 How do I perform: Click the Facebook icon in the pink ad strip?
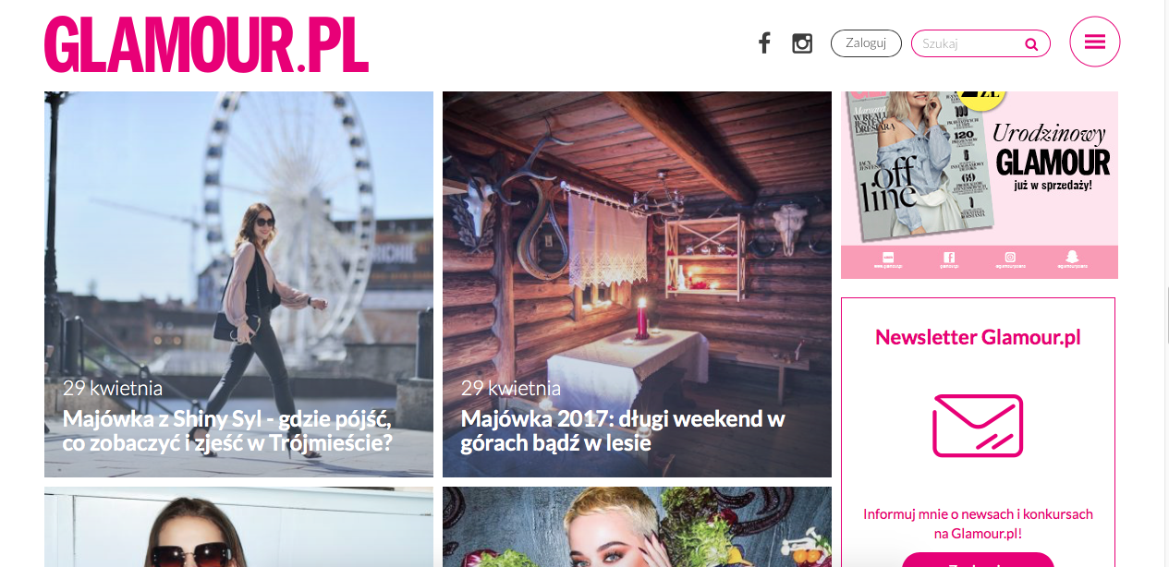click(948, 258)
